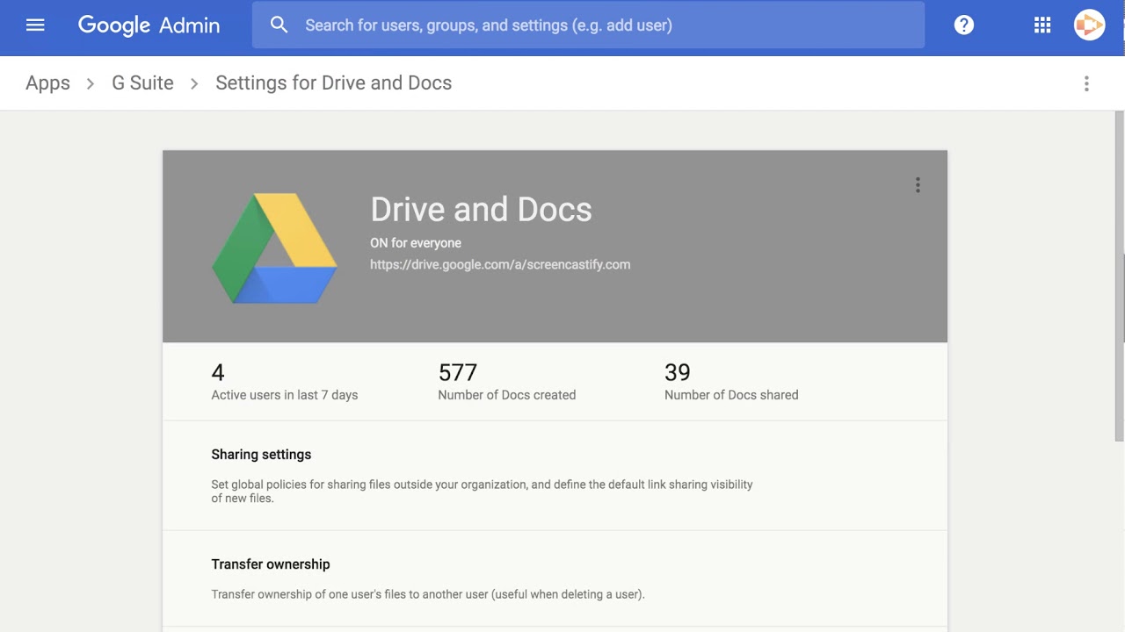
Task: Open Drive and Docs card more options menu
Action: click(x=918, y=185)
